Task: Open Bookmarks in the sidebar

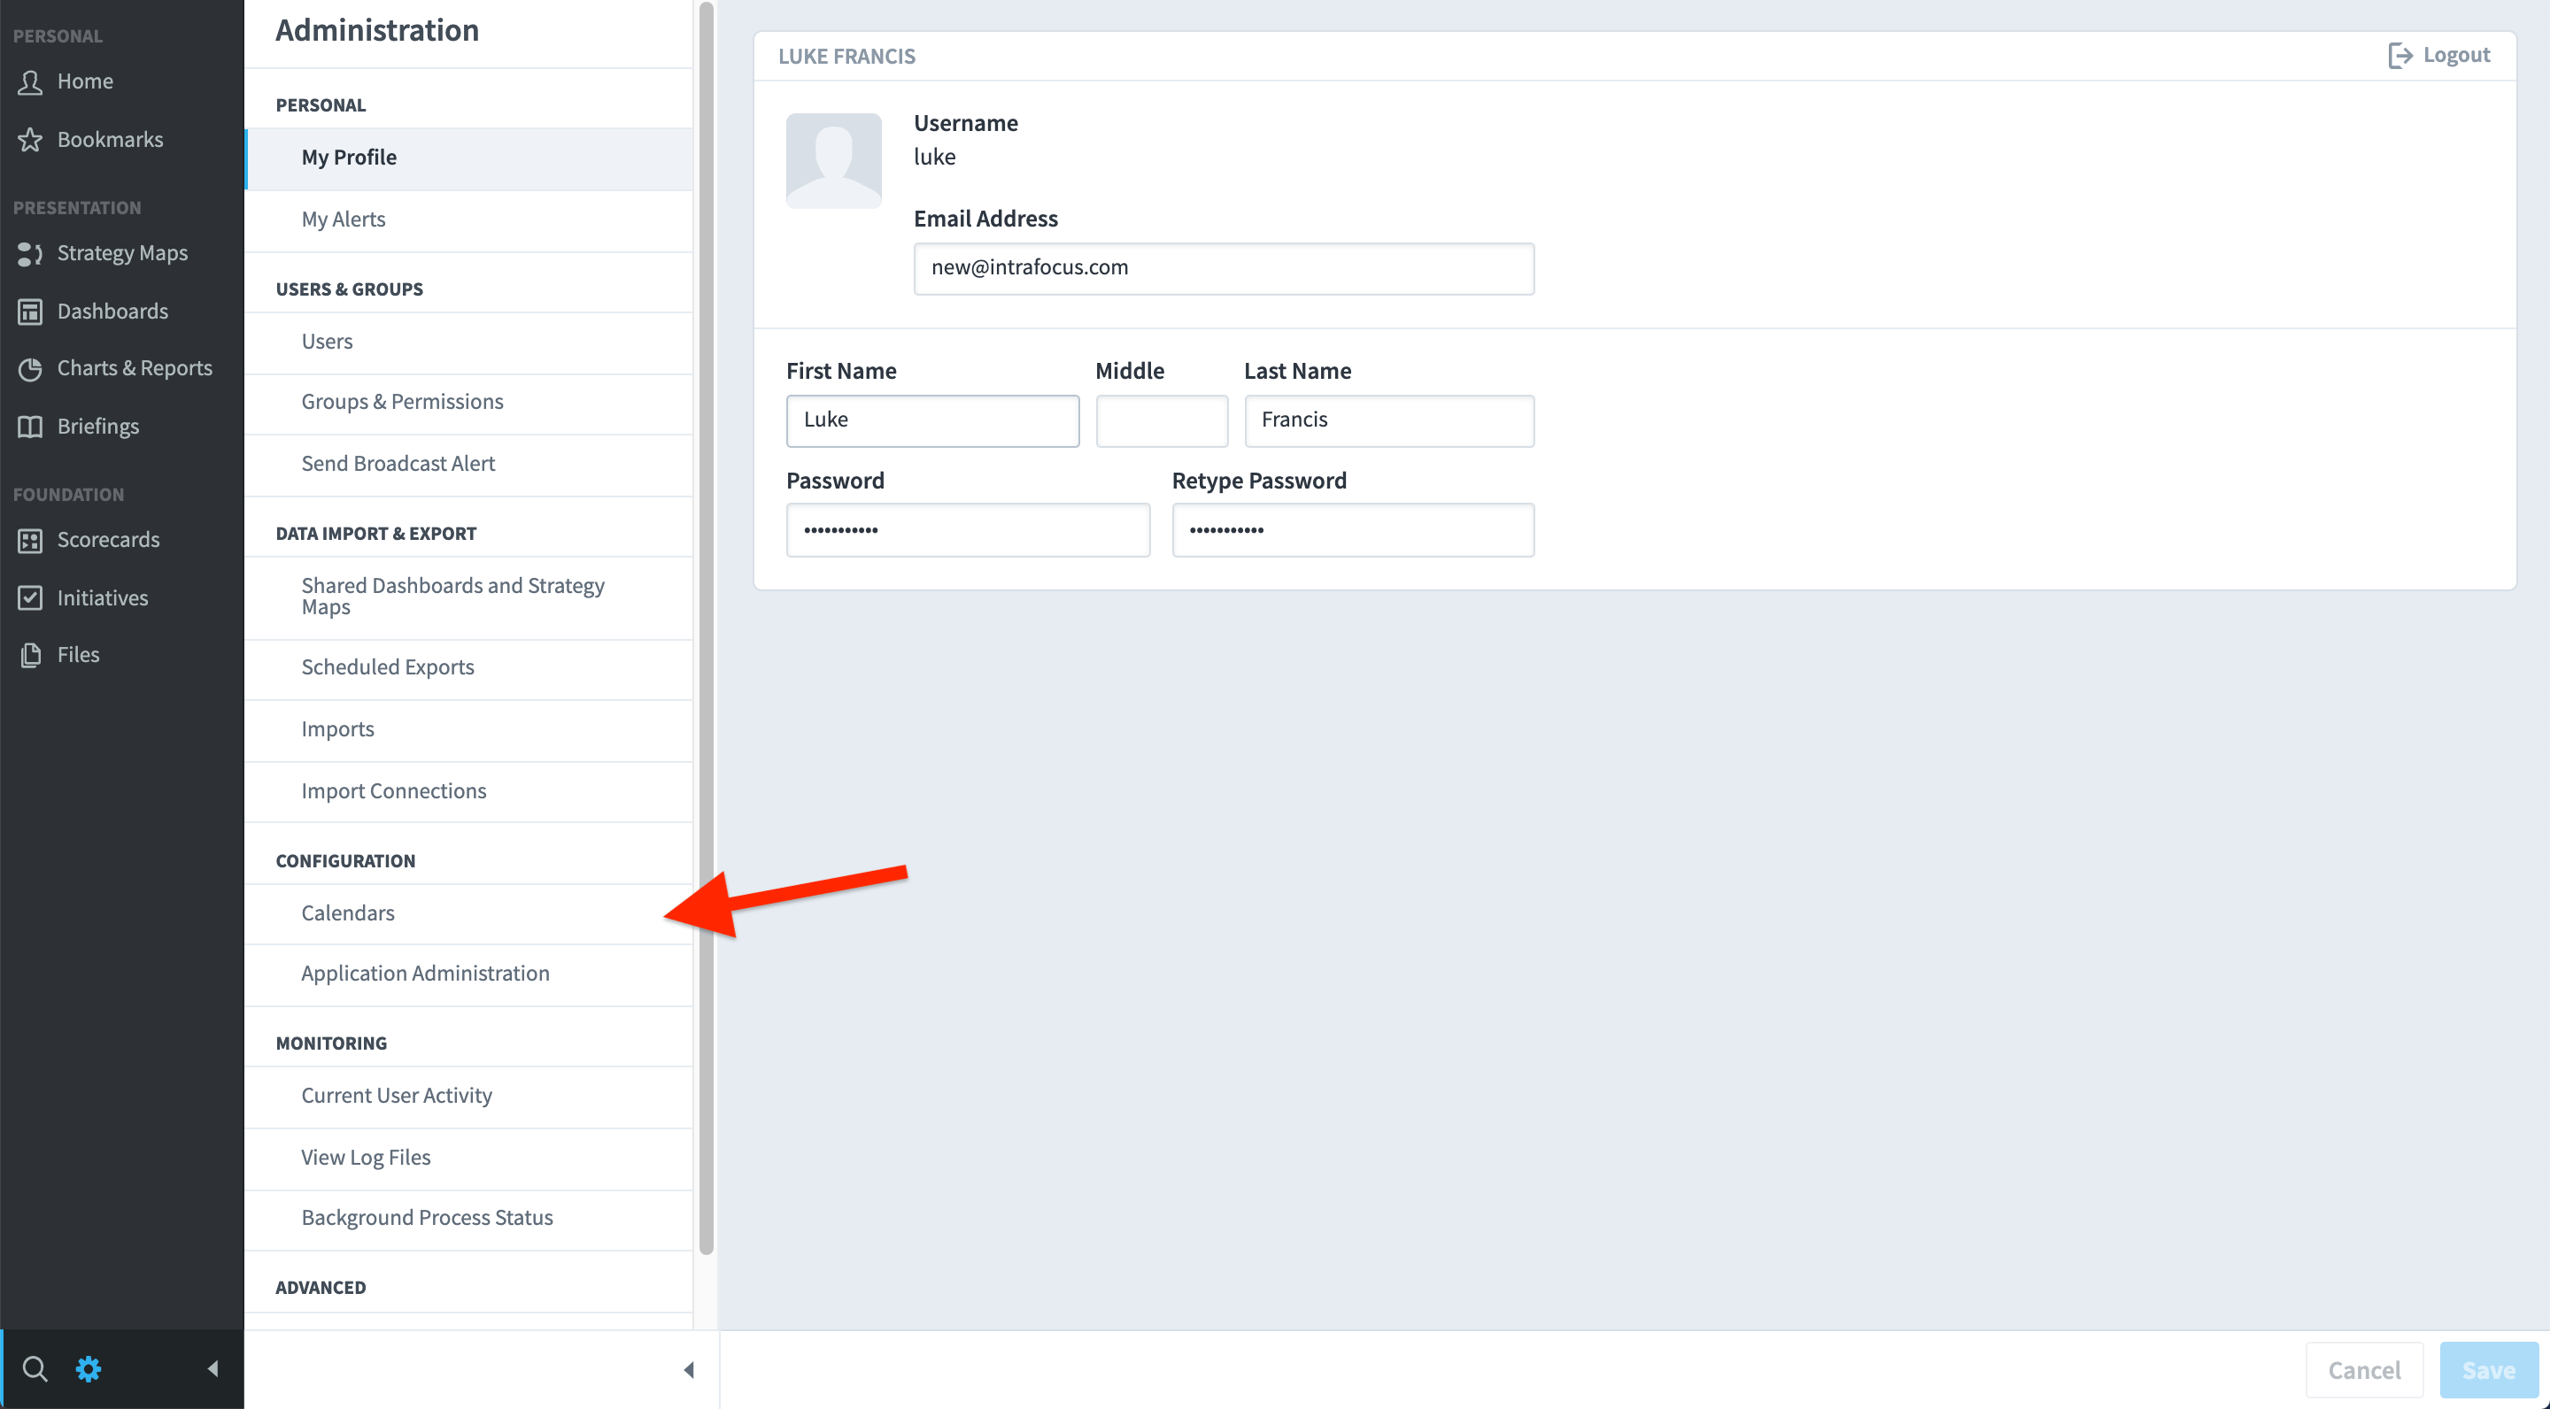Action: 110,140
